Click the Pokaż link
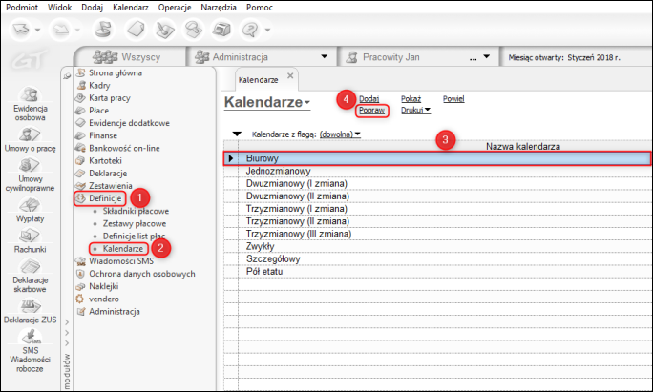 tap(411, 98)
